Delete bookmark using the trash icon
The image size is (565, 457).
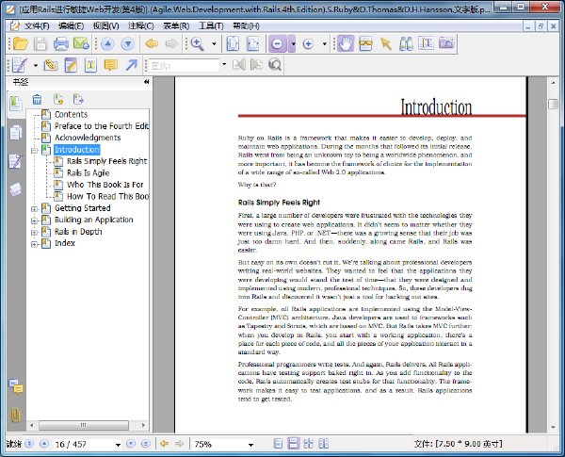(x=37, y=99)
